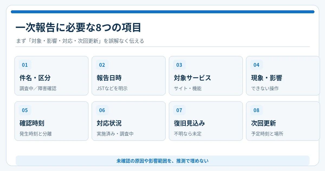Click the 05 number badge
The image size is (325, 171).
[25, 110]
